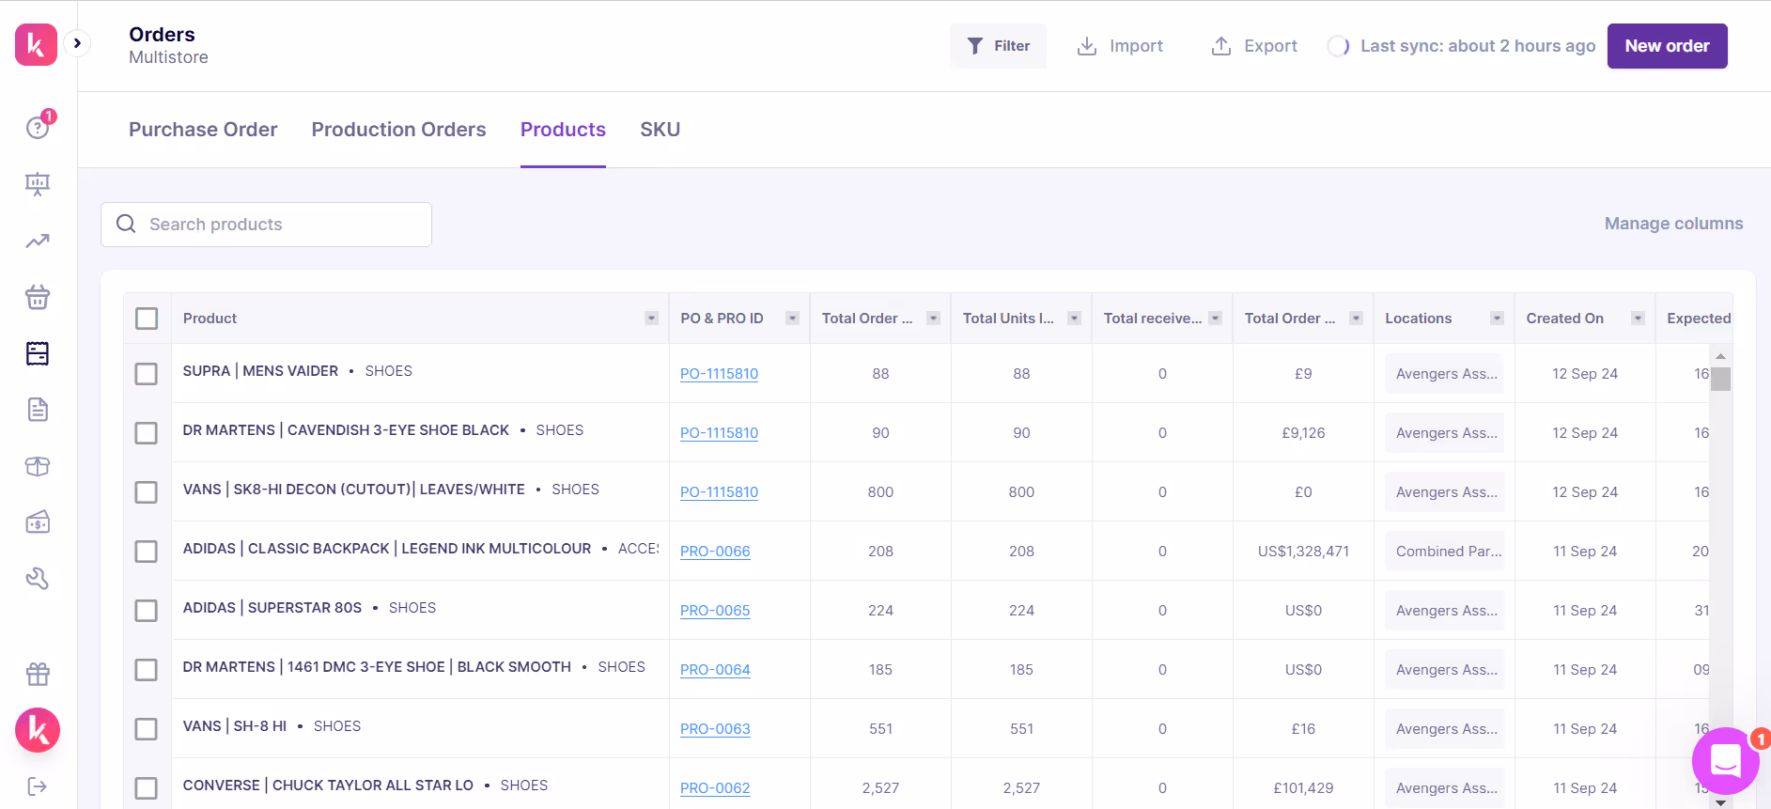This screenshot has height=809, width=1771.
Task: Check the DR MARTENS 1461 DMC row
Action: click(x=147, y=670)
